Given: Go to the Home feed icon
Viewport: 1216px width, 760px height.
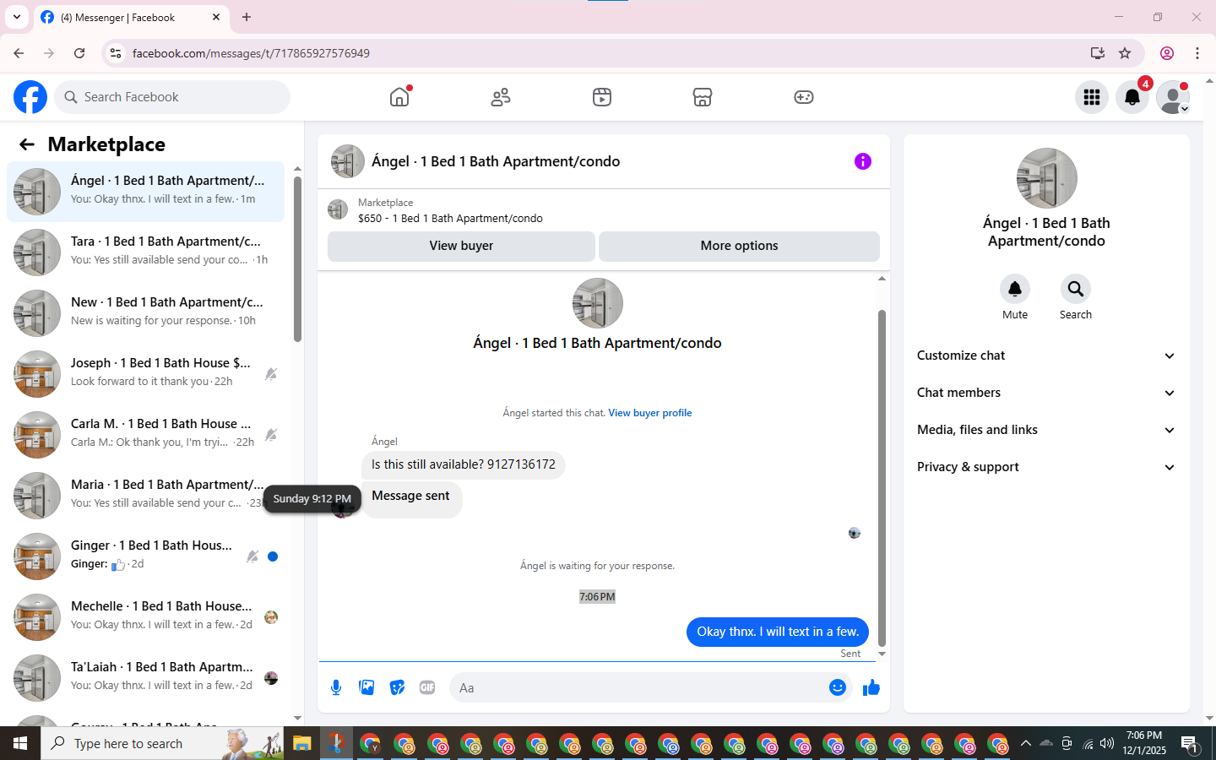Looking at the screenshot, I should [399, 97].
